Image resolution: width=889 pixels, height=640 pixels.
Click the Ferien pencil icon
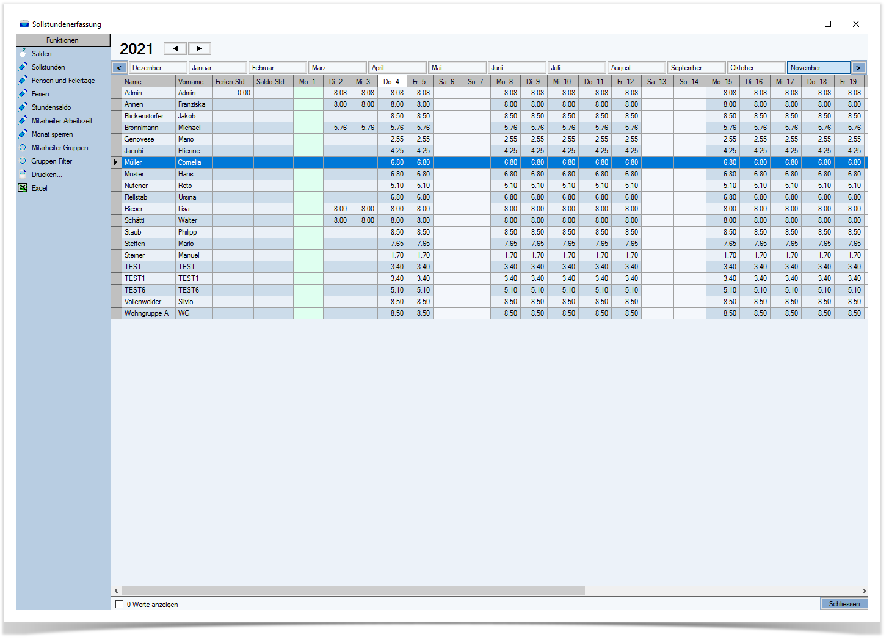tap(23, 93)
